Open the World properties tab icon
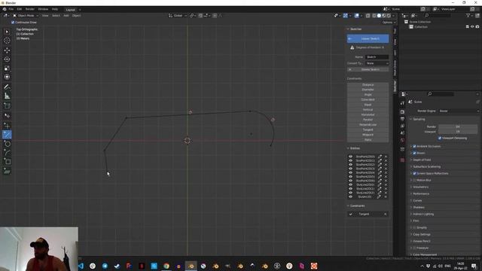The height and width of the screenshot is (271, 482). pos(402,140)
